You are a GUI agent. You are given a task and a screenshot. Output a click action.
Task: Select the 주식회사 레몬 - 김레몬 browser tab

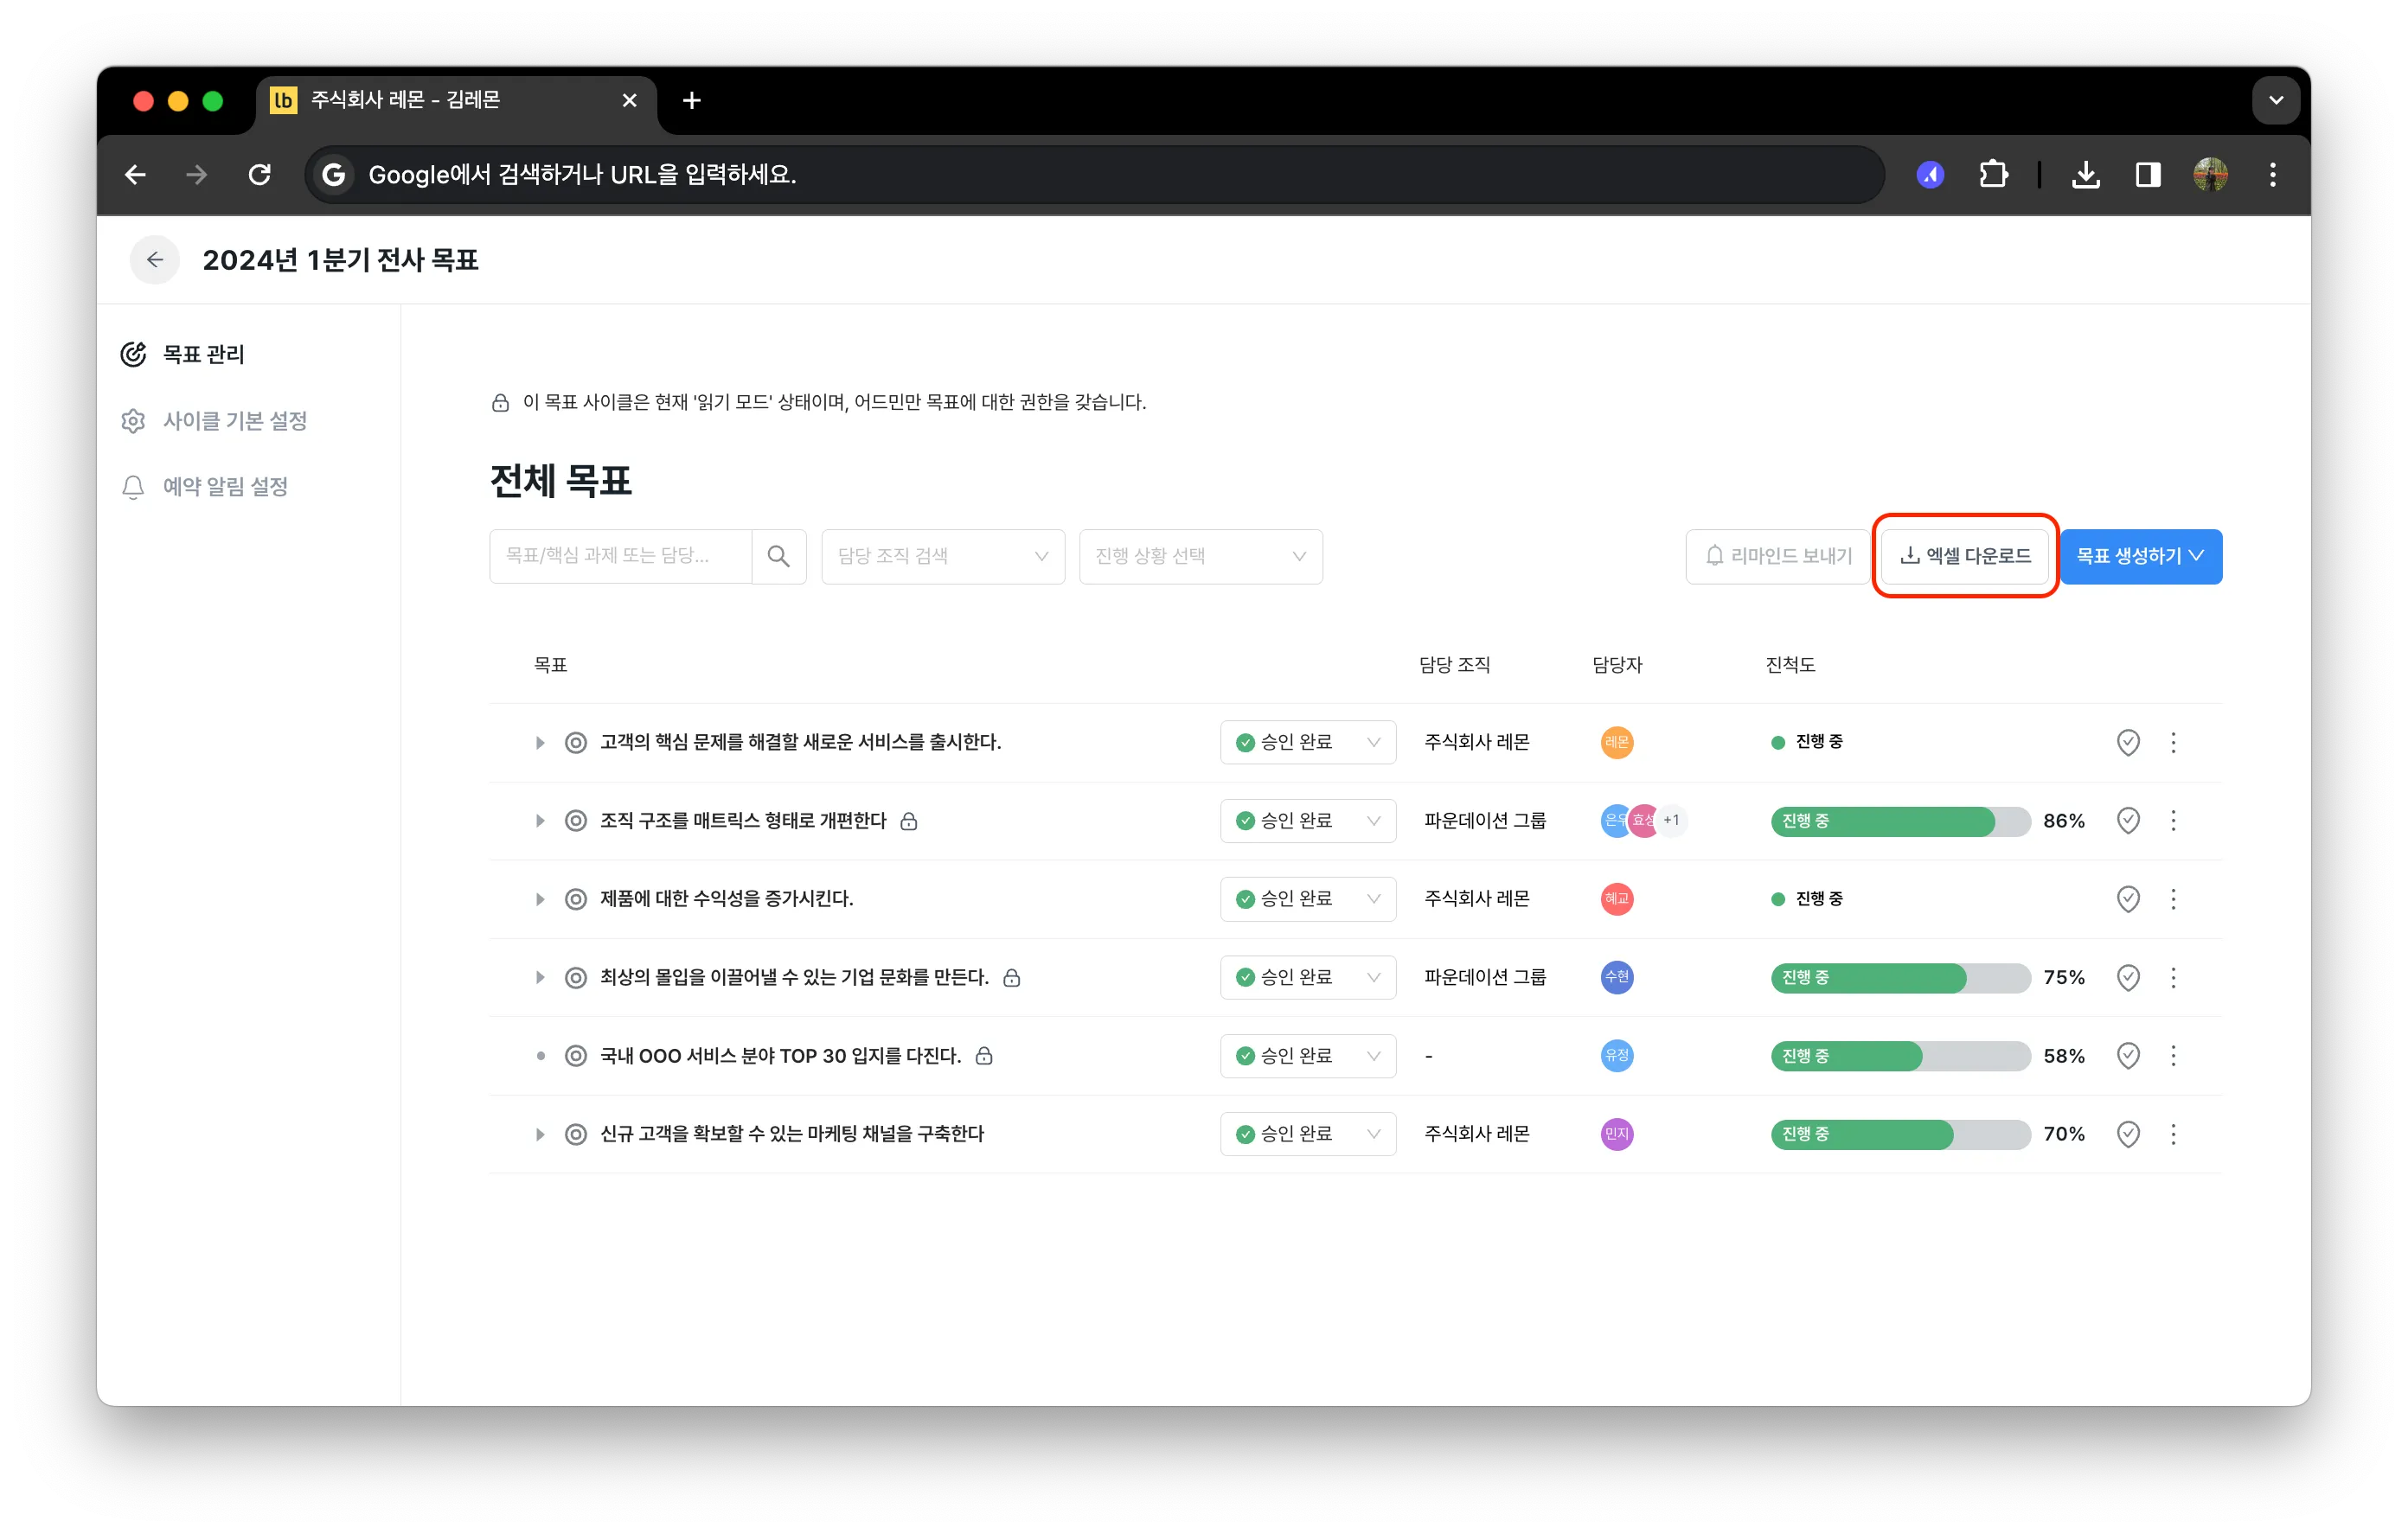(455, 100)
